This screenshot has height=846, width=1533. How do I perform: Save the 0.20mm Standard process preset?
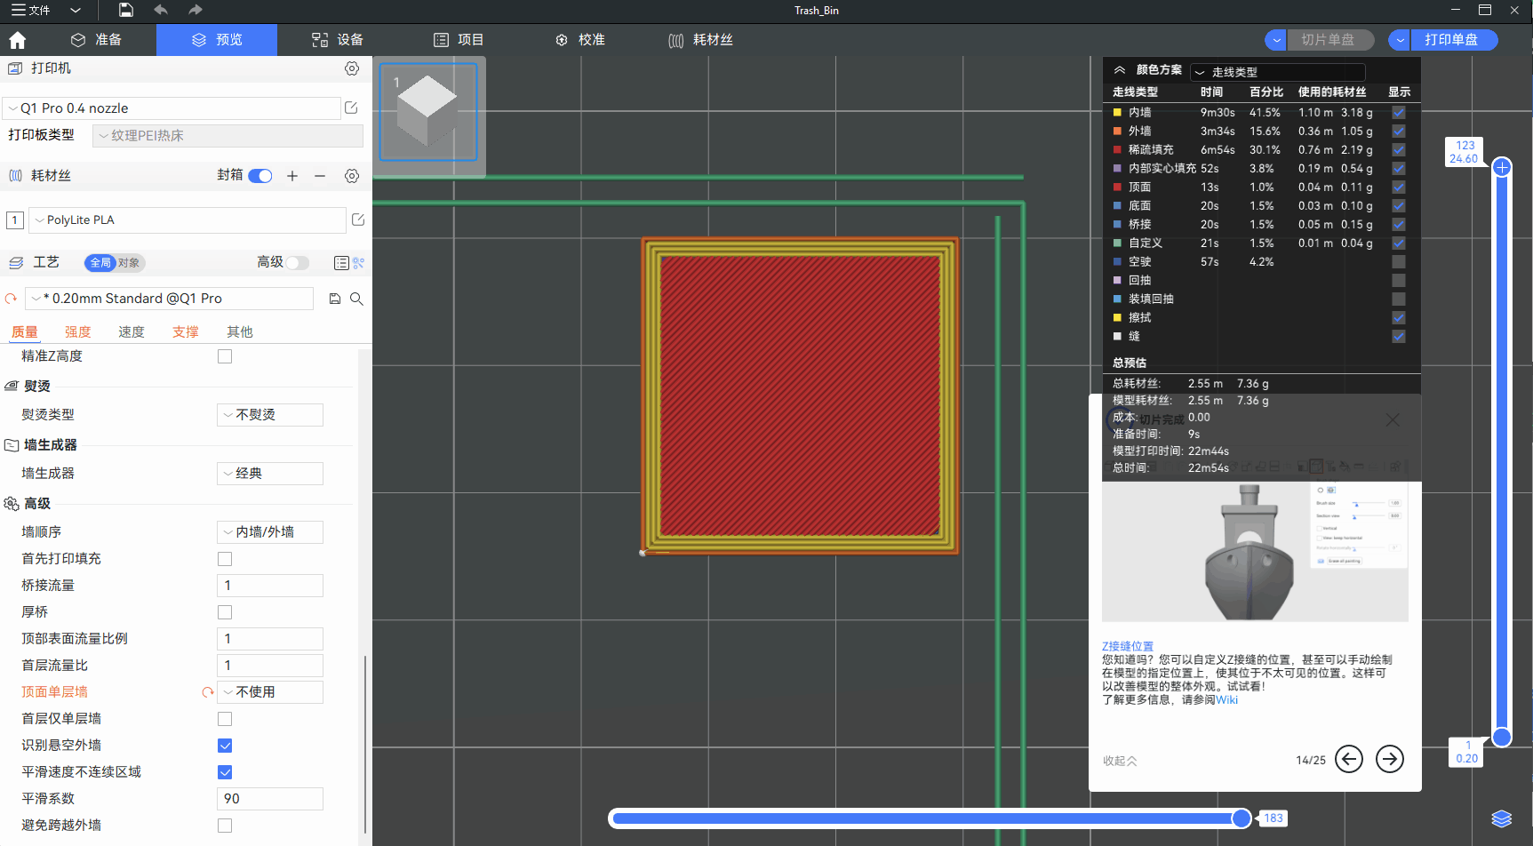[x=335, y=299]
